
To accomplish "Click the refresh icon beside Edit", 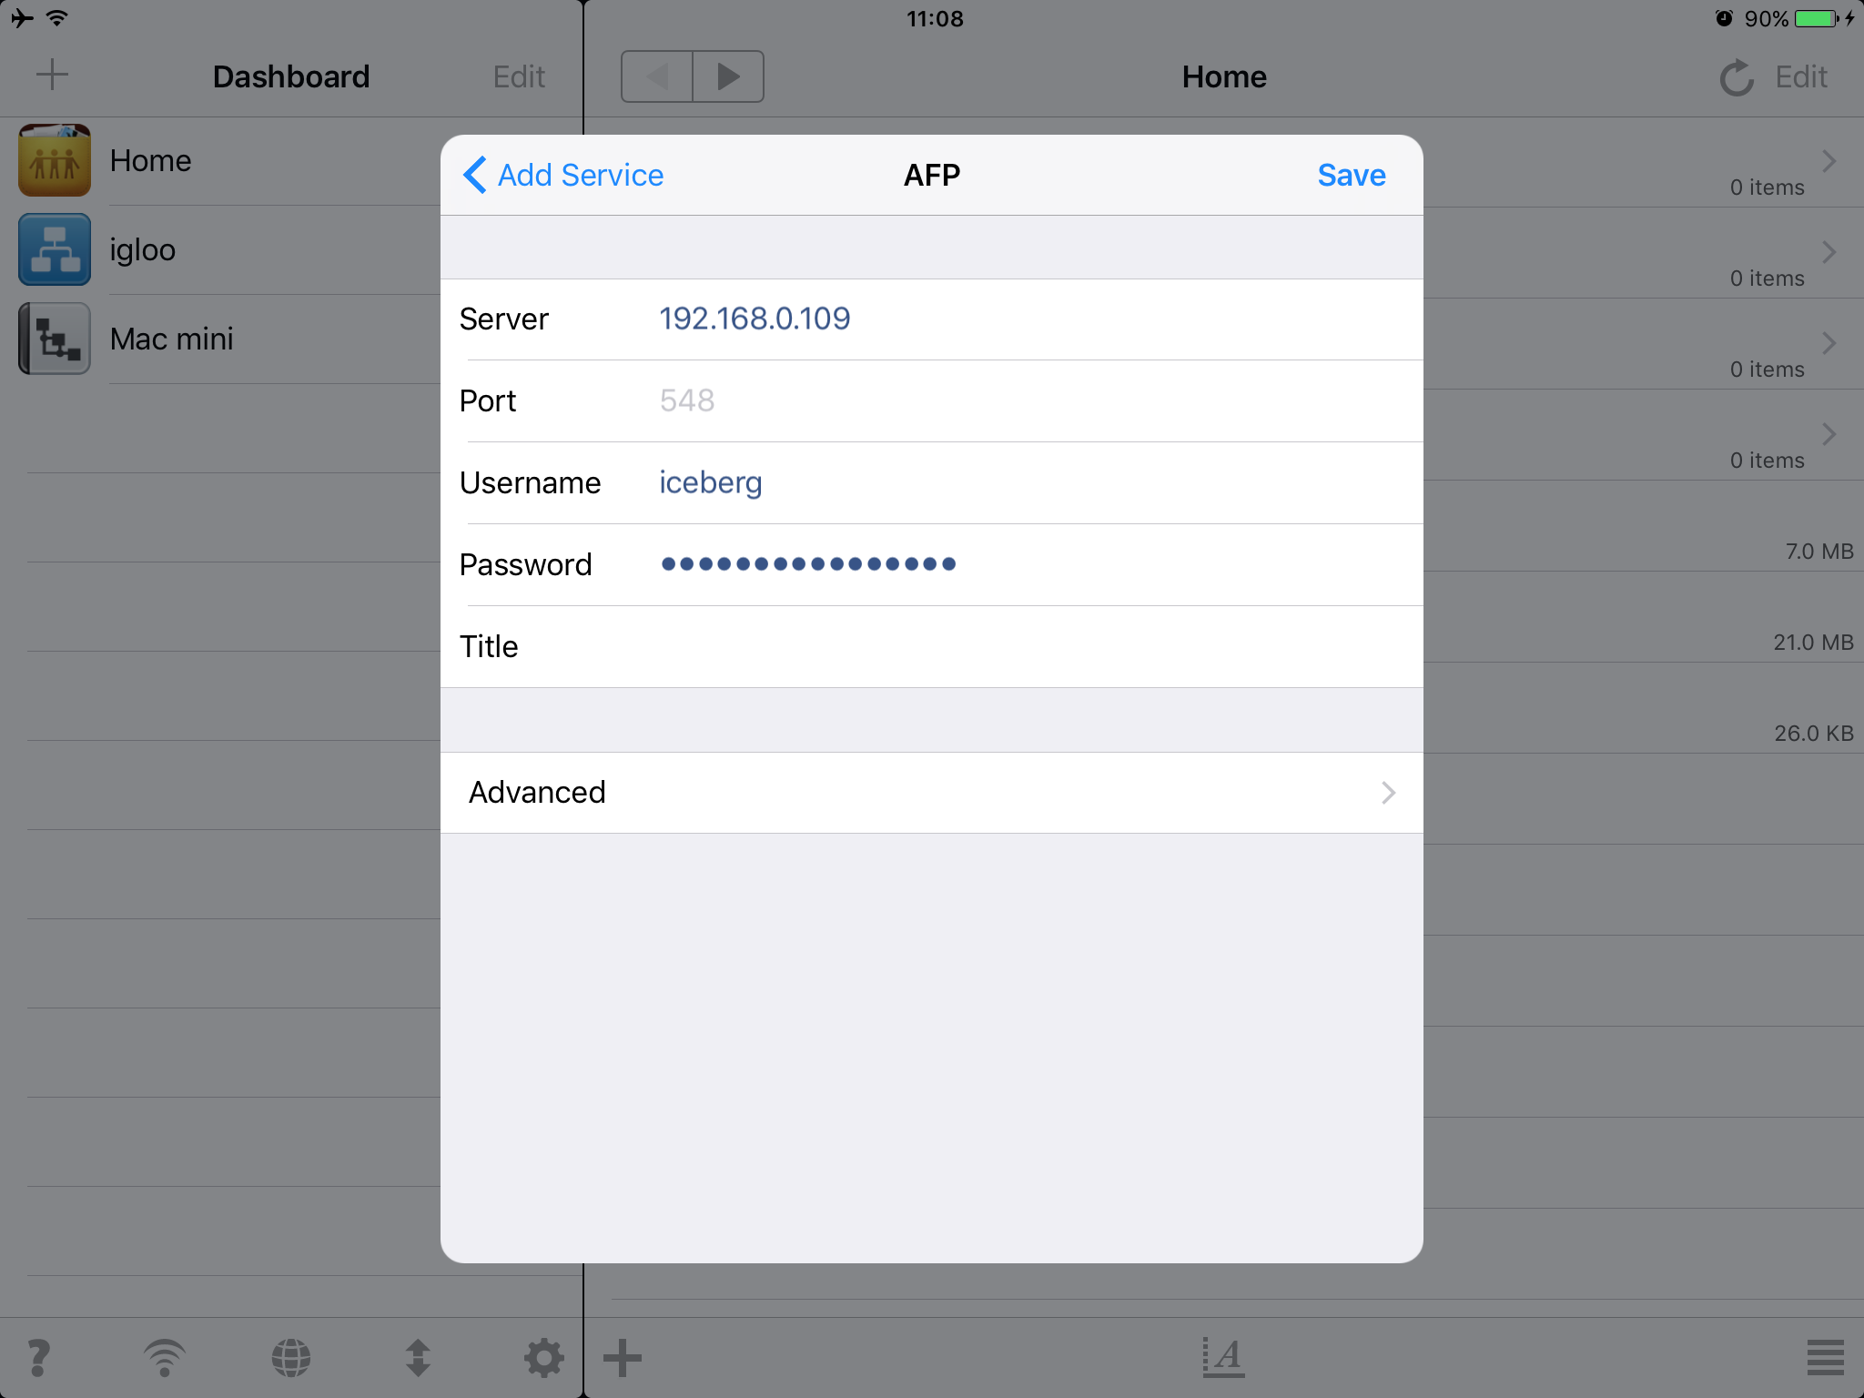I will pos(1736,77).
